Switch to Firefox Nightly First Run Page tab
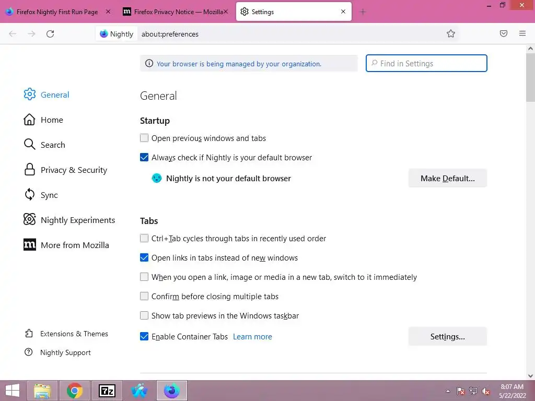The image size is (535, 401). tap(57, 12)
